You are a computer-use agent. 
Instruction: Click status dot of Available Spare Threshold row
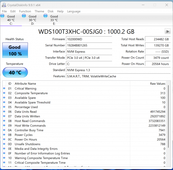(x=4, y=102)
